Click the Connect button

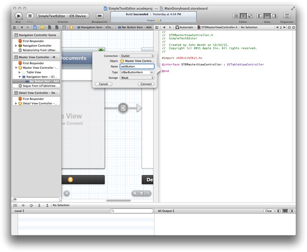coord(146,84)
